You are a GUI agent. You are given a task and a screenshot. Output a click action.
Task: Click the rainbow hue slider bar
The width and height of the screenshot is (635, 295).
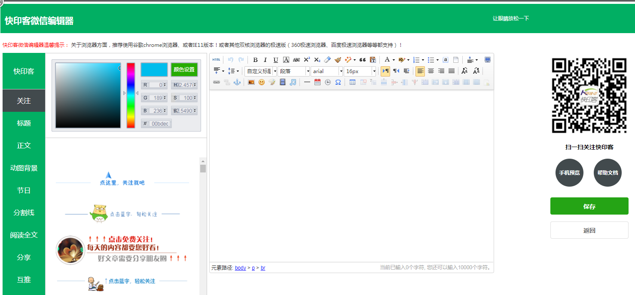point(131,95)
